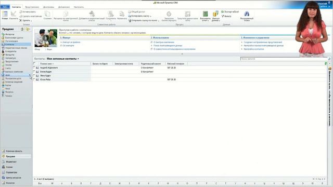Open the Run Report dropdown
The height and width of the screenshot is (187, 333).
point(208,21)
